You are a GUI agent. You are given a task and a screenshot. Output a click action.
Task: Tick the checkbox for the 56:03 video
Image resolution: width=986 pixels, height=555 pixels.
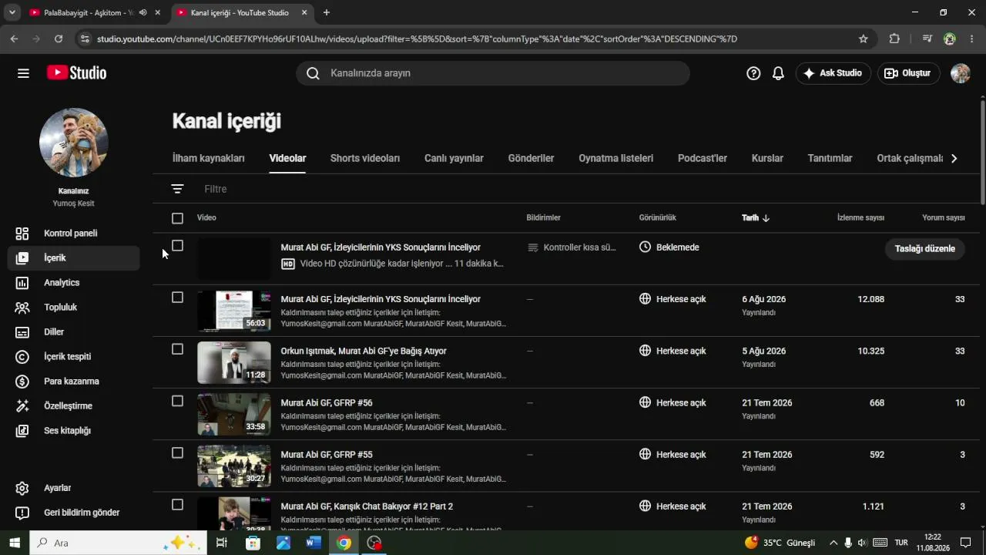[x=177, y=298]
